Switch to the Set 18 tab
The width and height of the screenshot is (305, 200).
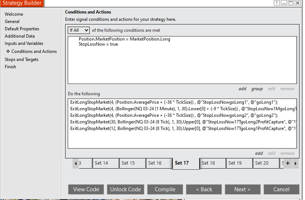212,163
